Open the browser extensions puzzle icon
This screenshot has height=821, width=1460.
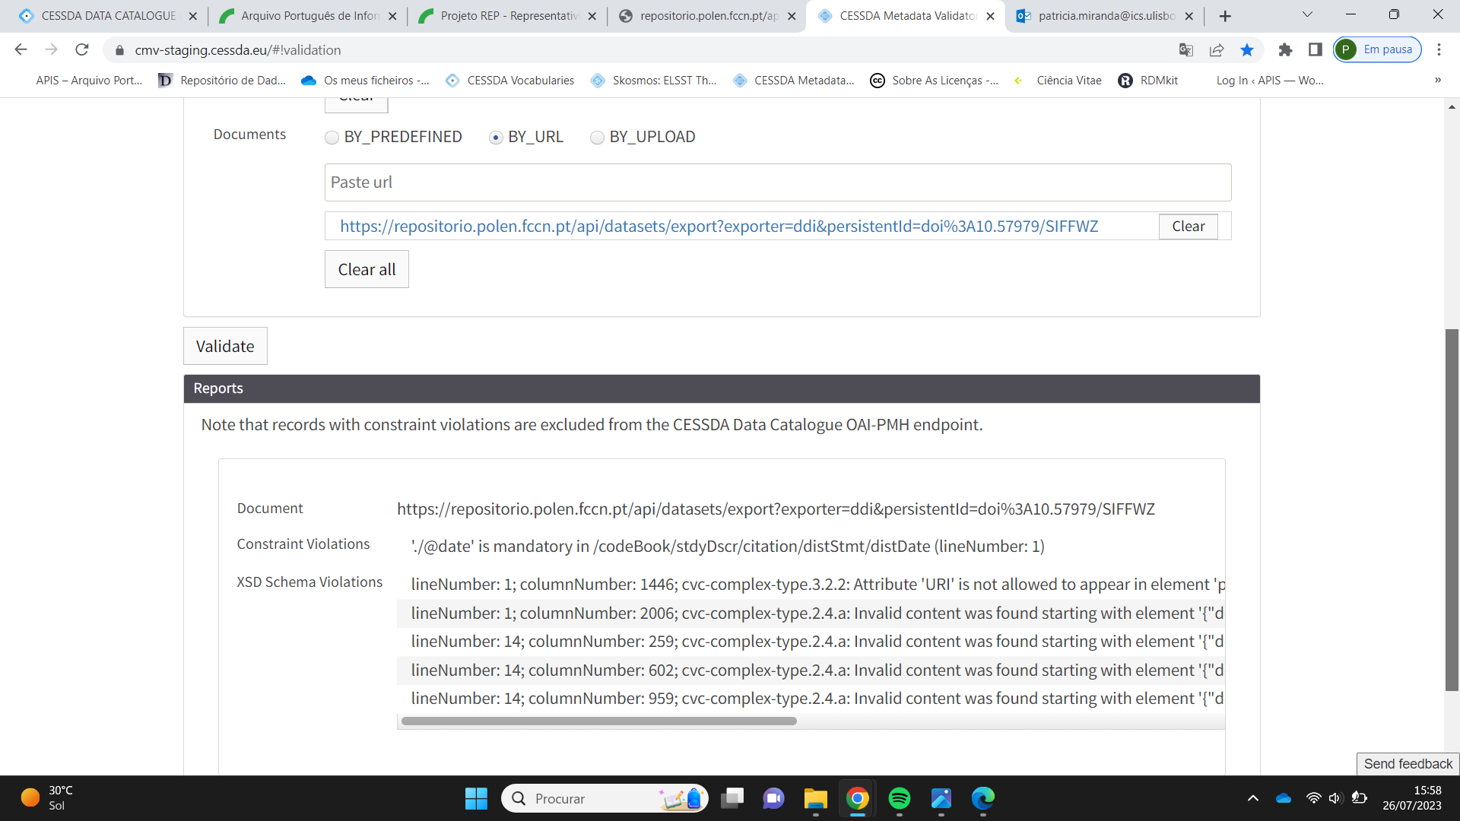[1285, 49]
